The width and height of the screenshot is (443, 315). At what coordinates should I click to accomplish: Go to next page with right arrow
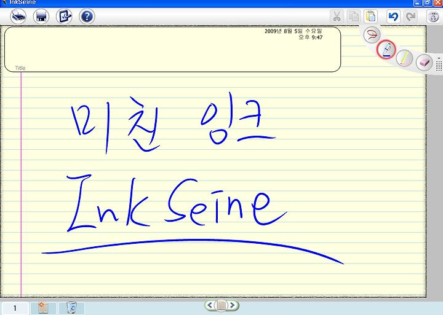(x=233, y=305)
